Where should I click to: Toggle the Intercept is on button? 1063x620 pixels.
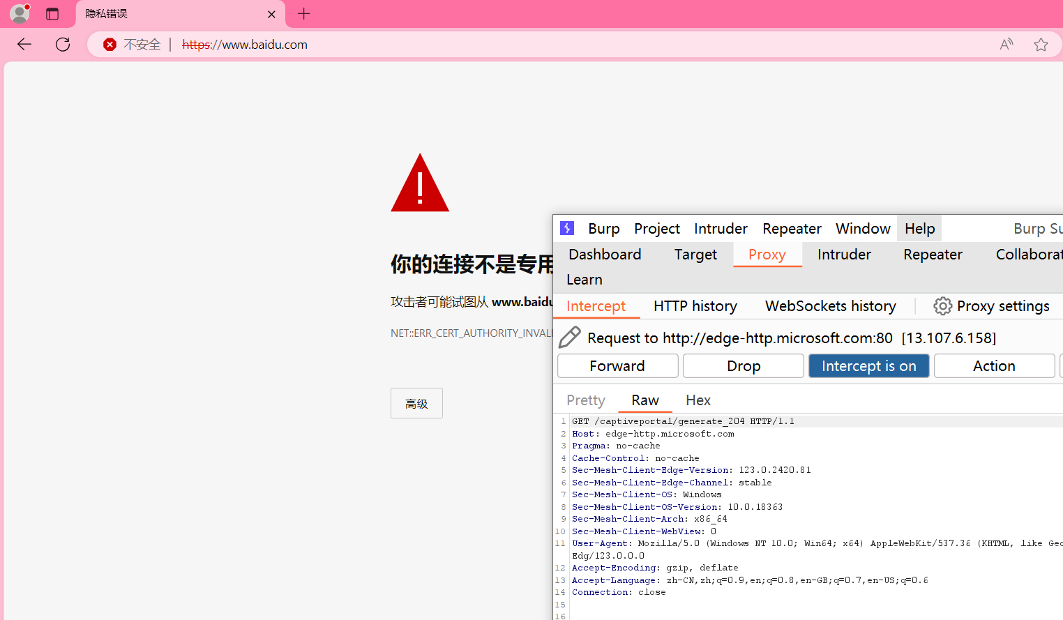click(868, 366)
